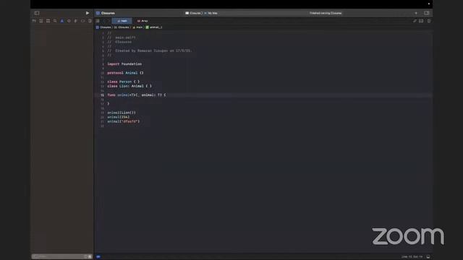The image size is (463, 260).
Task: Toggle the navigator sidebar panel
Action: coord(37,13)
